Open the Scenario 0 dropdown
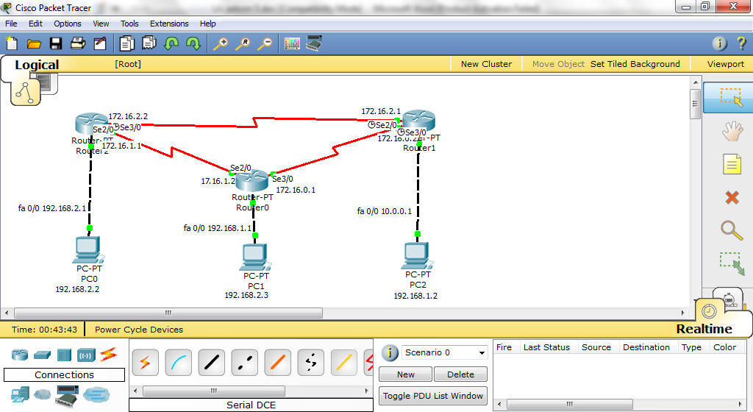This screenshot has height=412, width=753. (444, 352)
